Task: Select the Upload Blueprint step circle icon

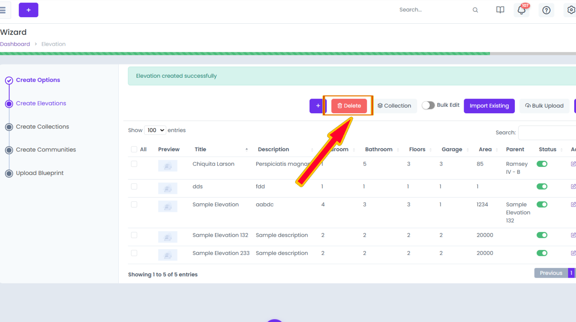Action: click(x=9, y=173)
